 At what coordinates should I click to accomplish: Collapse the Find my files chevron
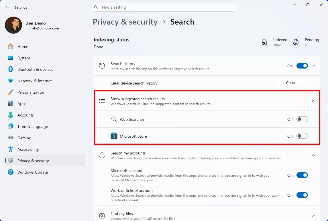click(x=314, y=216)
